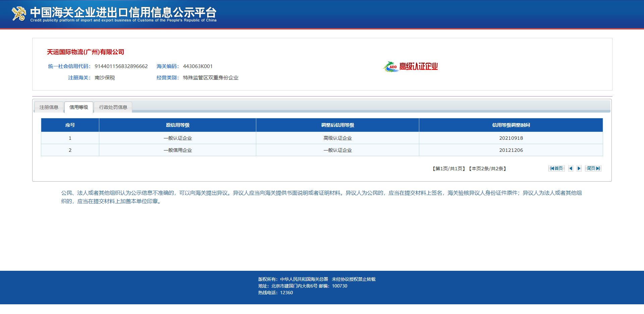Click the customs code 443063K001
The image size is (644, 314).
[x=198, y=66]
